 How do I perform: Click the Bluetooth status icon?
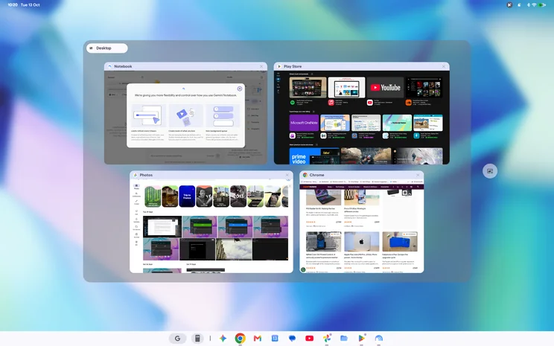pyautogui.click(x=529, y=5)
